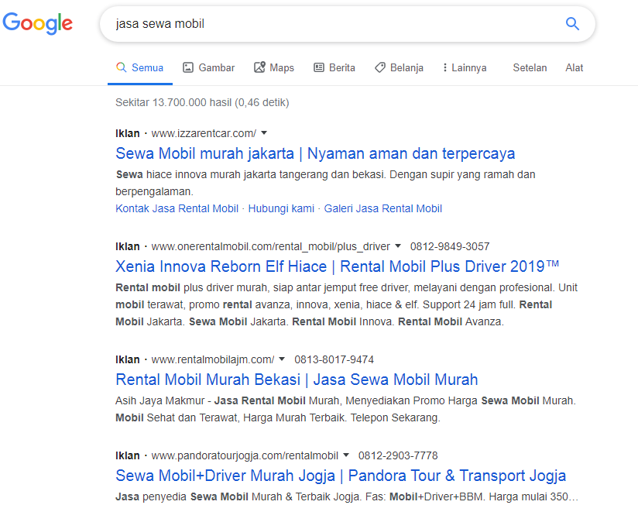Viewport: 638px width, 505px height.
Task: Click the Maps pin icon
Action: pos(259,67)
